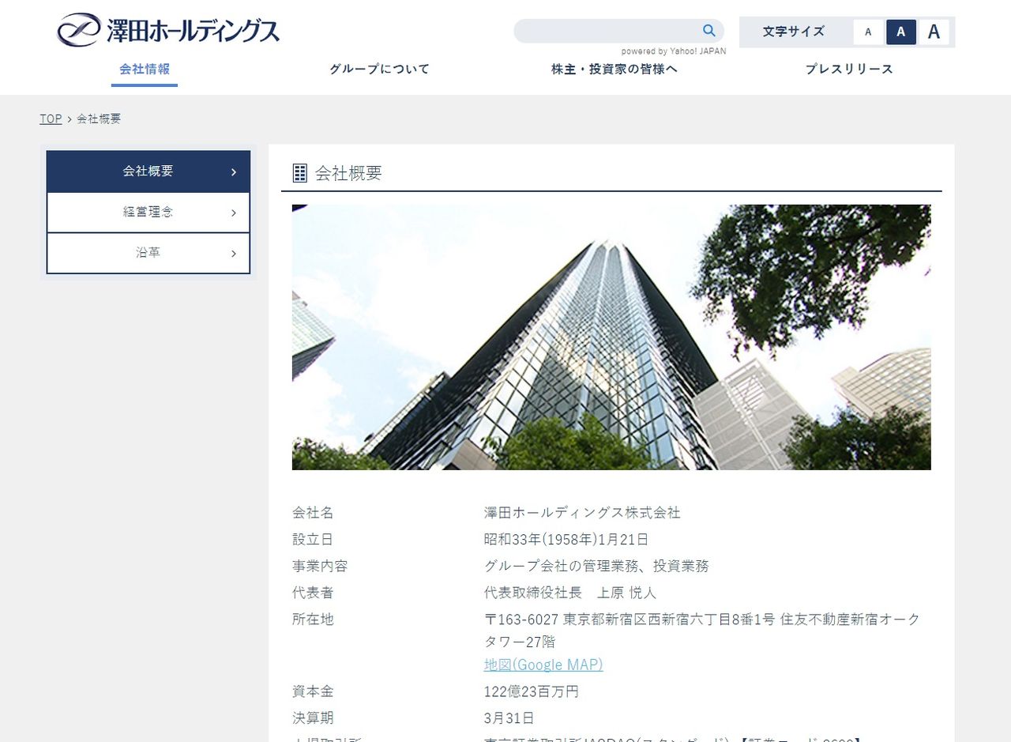Click the 設立日 row label
This screenshot has width=1011, height=742.
coord(313,540)
